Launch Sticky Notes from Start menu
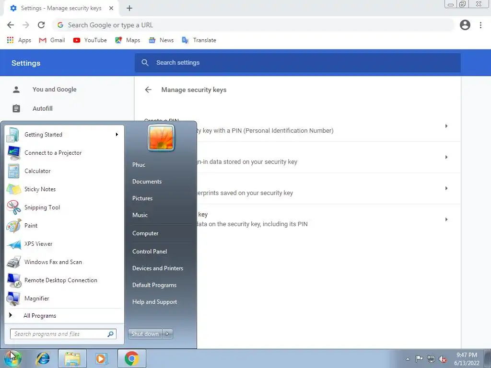Image resolution: width=491 pixels, height=368 pixels. click(64, 189)
